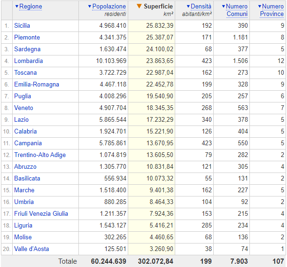Open the Emilia-Romagna region link
287x267 pixels.
coord(37,84)
